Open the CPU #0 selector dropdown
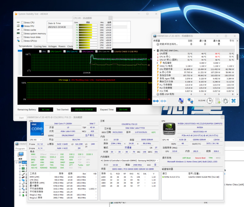 36,140
